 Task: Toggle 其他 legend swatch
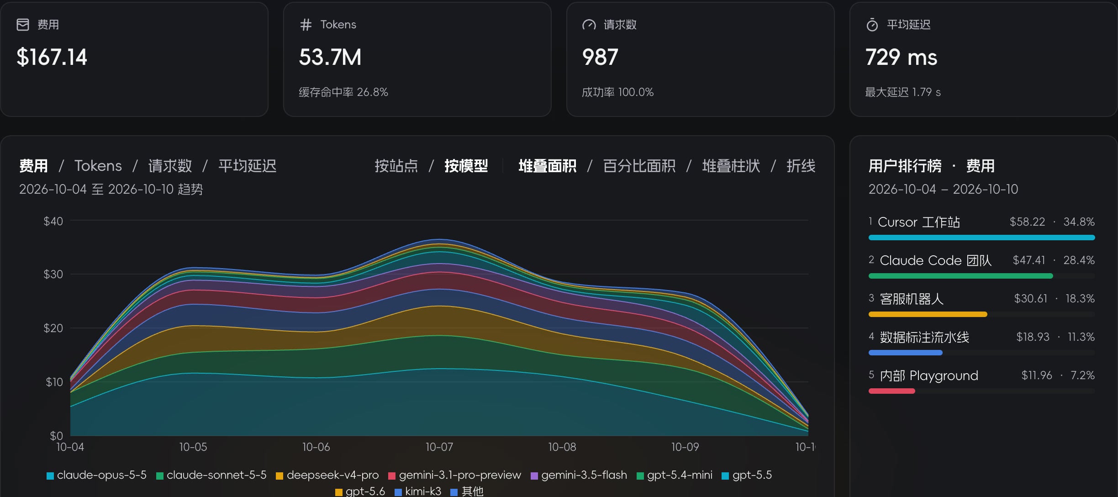pos(454,492)
